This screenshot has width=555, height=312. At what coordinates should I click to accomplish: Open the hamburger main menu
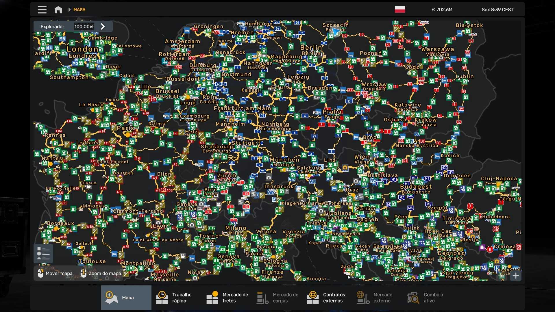click(x=42, y=10)
